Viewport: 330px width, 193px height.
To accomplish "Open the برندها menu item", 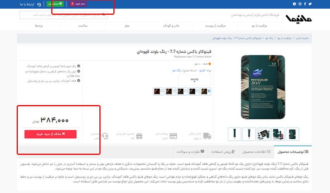I will coord(39,26).
